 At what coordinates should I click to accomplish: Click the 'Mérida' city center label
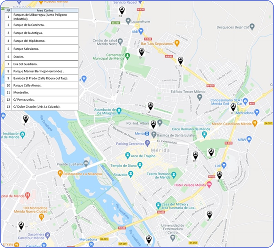tap(160, 150)
